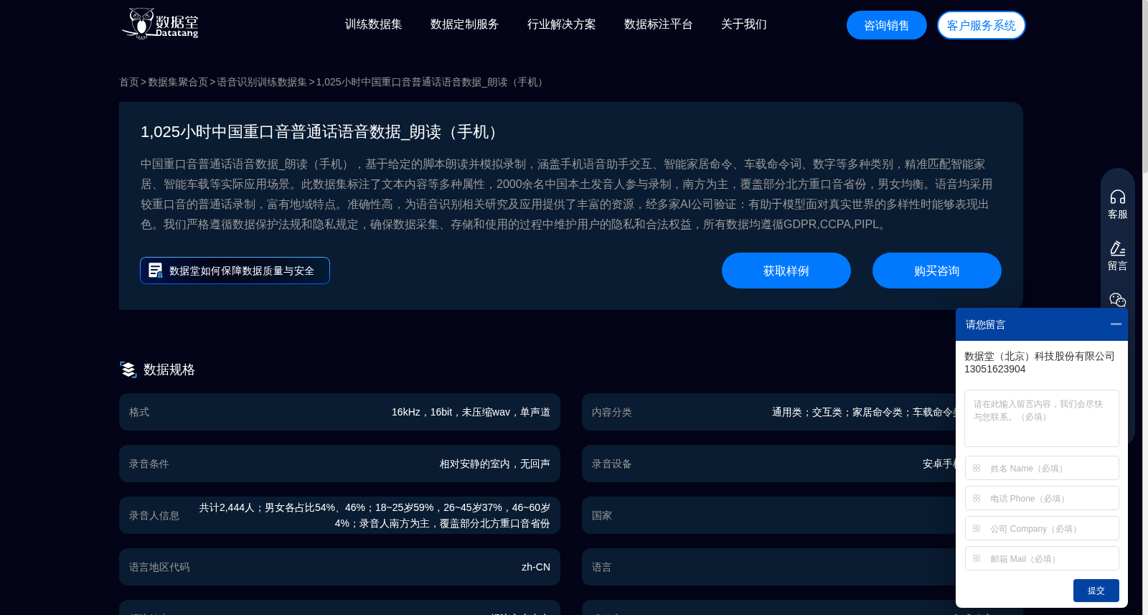Screen dimensions: 1148x615
Task: Go to 首页 breadcrumb
Action: coord(129,82)
